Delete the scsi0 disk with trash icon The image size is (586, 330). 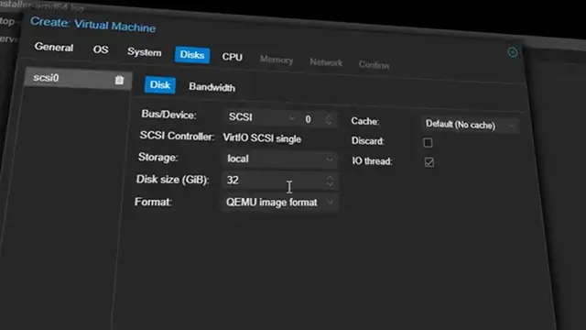pos(119,80)
